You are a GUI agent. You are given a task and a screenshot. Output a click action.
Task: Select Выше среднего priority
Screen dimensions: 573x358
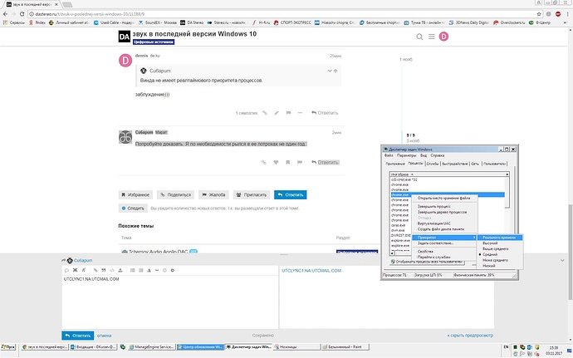pyautogui.click(x=495, y=249)
